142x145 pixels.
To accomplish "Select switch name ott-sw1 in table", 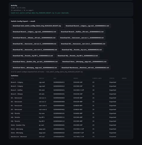I will (42, 94).
